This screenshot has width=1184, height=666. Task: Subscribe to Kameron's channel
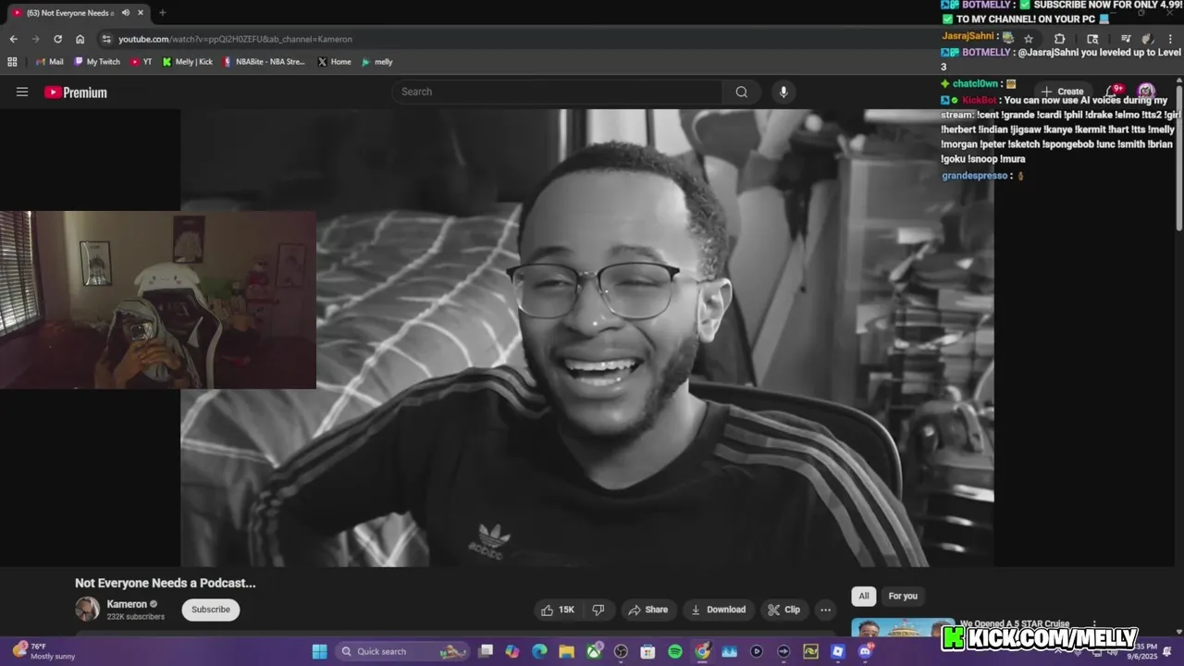[211, 610]
